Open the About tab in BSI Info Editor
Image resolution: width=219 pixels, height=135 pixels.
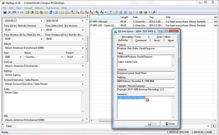[171, 41]
